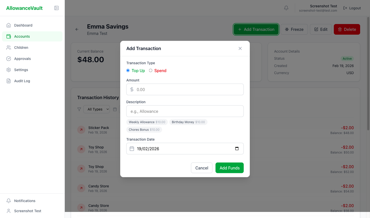Collapse the sidebar with the panel icon
Viewport: 370px width, 218px height.
click(x=56, y=8)
